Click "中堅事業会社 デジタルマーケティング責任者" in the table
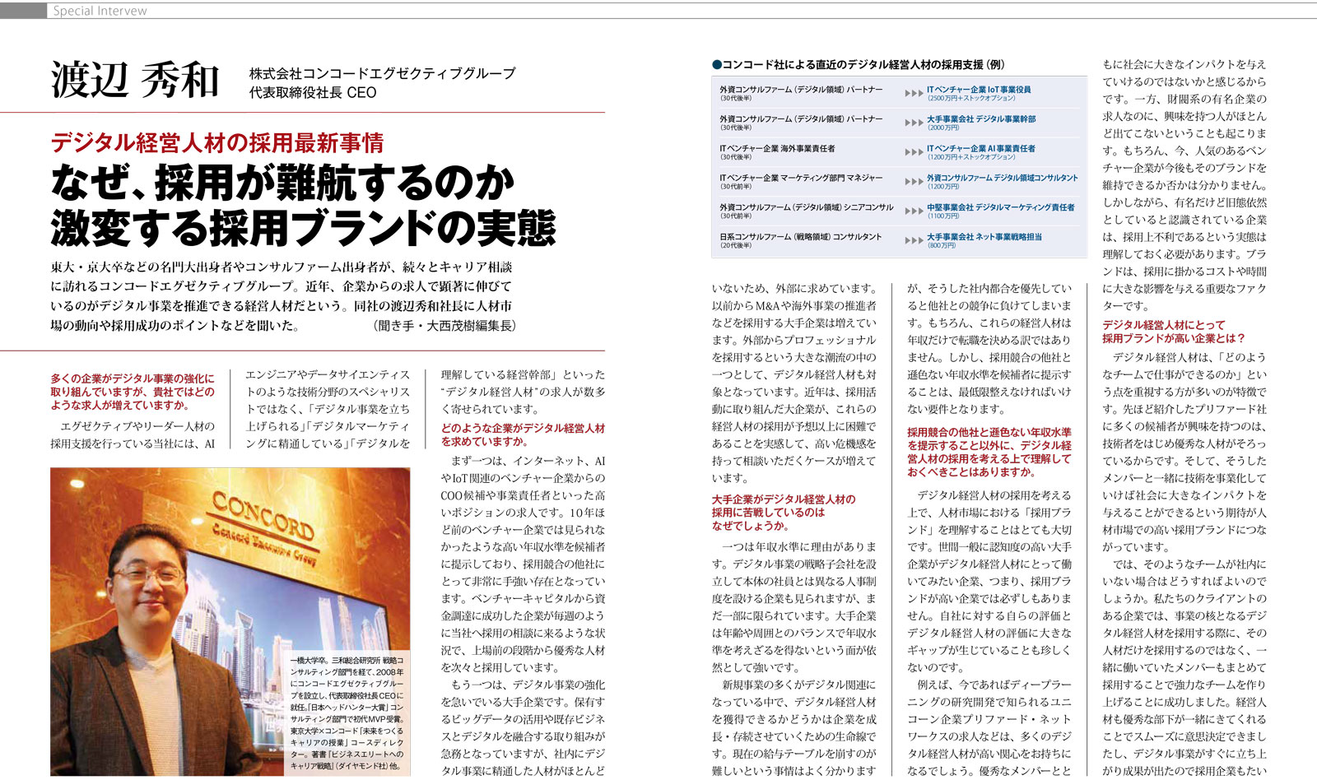1317x780 pixels. [x=1000, y=207]
